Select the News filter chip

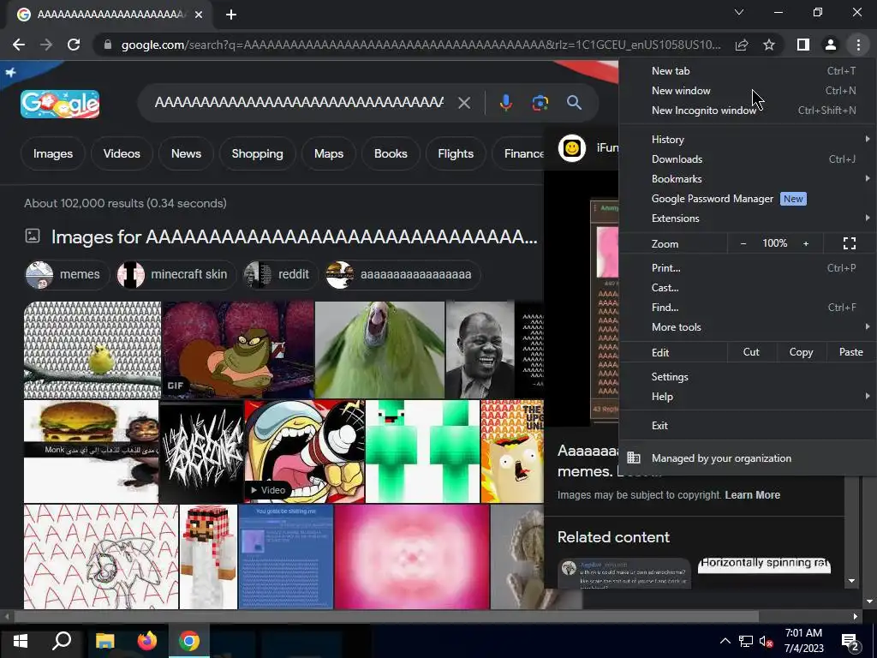coord(186,153)
